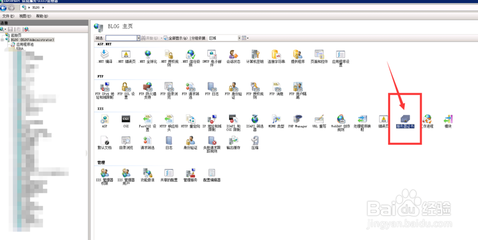Open IIS 目录浏览 icon
478x240 pixels.
(x=126, y=143)
